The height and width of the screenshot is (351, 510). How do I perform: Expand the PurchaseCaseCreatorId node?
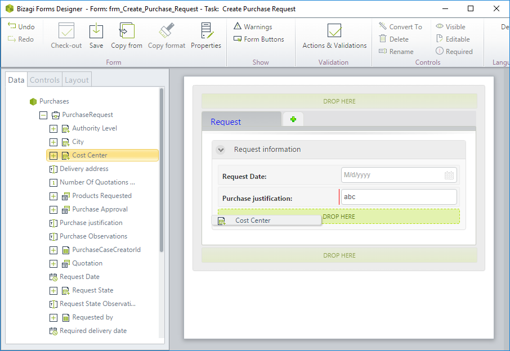[53, 250]
